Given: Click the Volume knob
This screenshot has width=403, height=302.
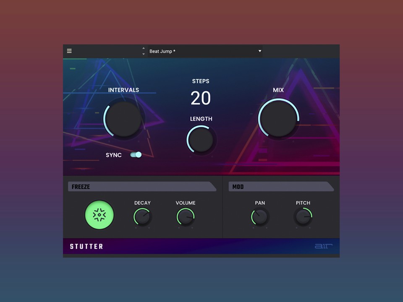Looking at the screenshot, I should pos(185,217).
